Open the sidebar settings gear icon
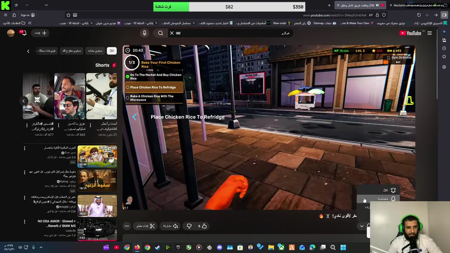The image size is (450, 253). coord(444,67)
